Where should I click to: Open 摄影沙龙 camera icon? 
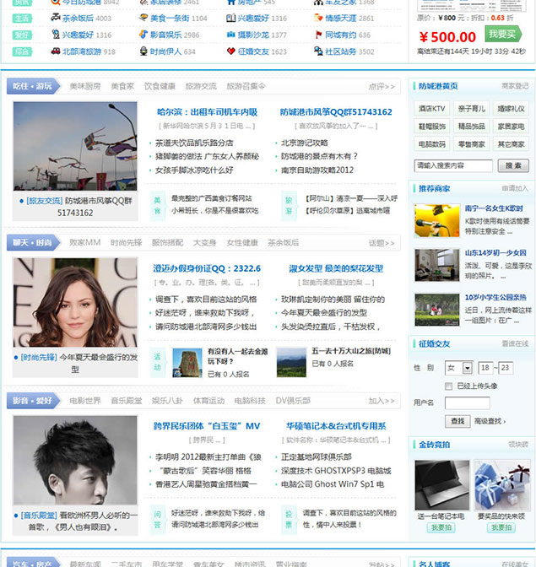click(x=231, y=35)
